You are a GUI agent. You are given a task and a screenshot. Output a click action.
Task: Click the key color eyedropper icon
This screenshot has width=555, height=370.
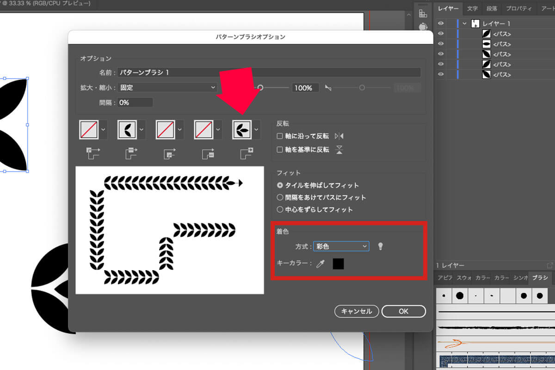click(320, 264)
